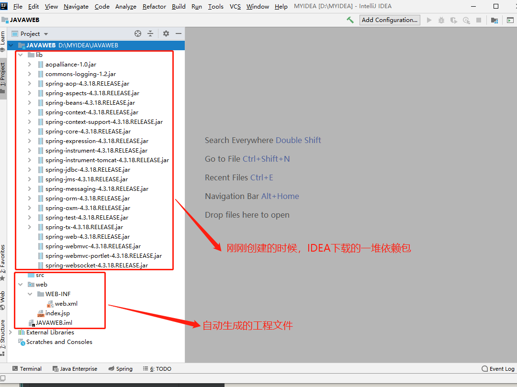Click the Favorites star icon on left stripe
Image resolution: width=517 pixels, height=387 pixels.
(3, 278)
